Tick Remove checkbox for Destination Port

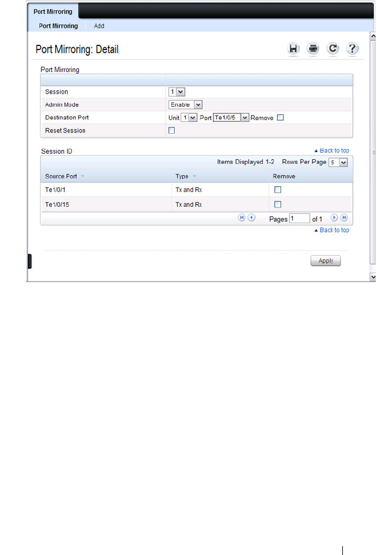(x=280, y=117)
